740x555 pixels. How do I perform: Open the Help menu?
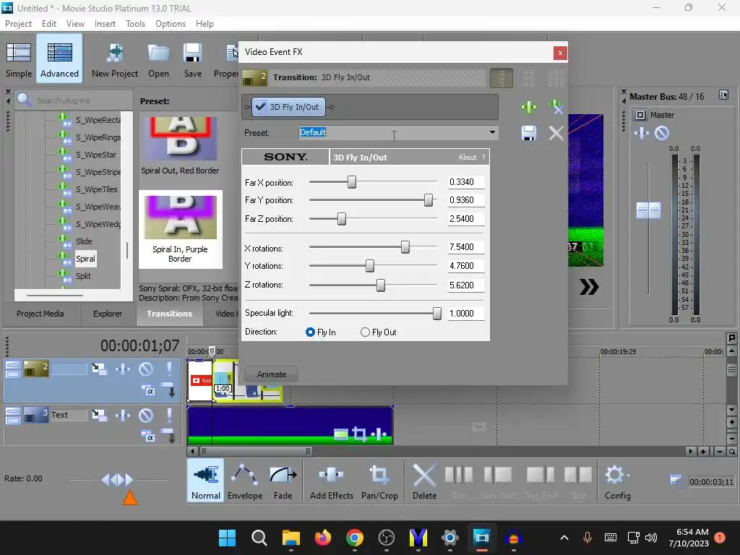(x=205, y=24)
